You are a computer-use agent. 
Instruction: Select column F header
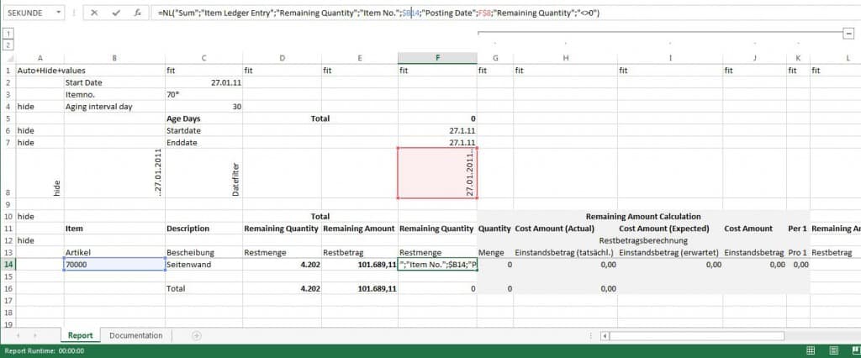437,57
